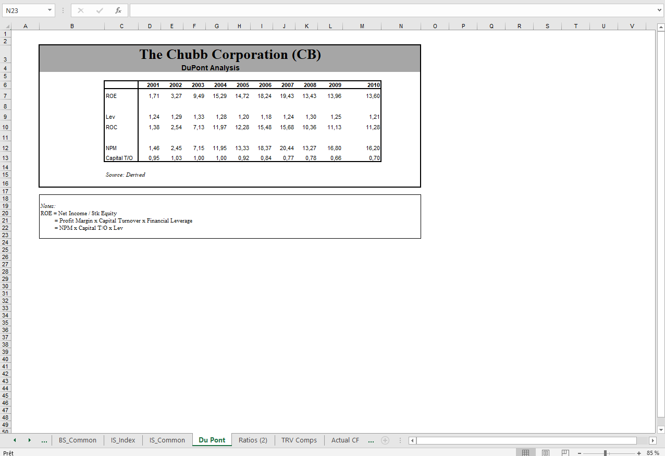The height and width of the screenshot is (456, 665).
Task: Click the DuPont Analysis subtitle cell
Action: (211, 68)
